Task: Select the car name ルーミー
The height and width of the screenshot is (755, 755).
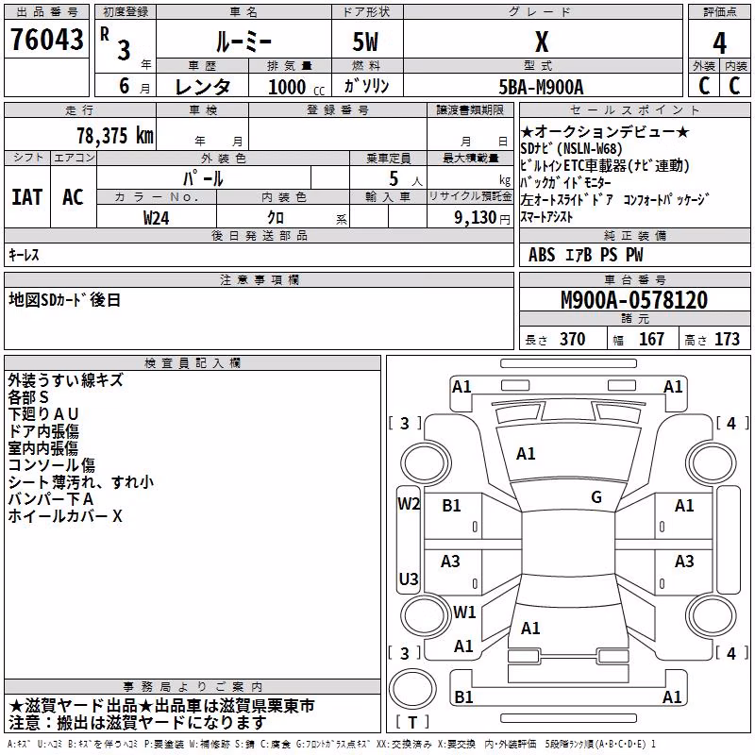Action: point(243,42)
